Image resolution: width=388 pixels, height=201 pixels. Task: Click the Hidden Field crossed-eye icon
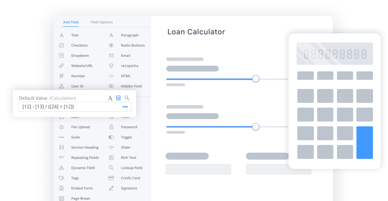[x=111, y=86]
